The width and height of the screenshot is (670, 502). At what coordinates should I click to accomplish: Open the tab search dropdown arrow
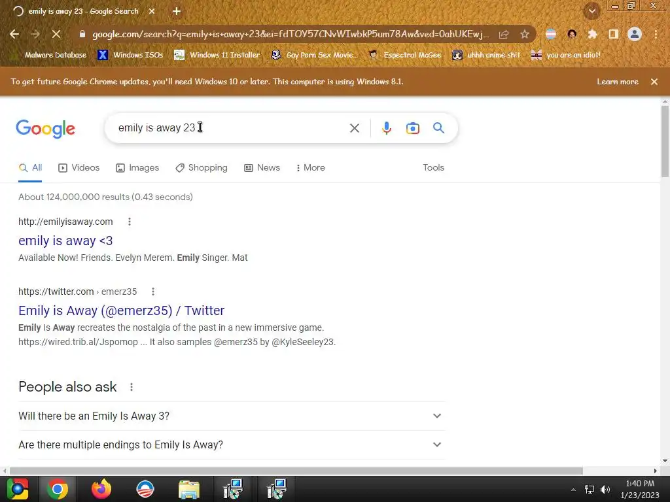pyautogui.click(x=592, y=11)
